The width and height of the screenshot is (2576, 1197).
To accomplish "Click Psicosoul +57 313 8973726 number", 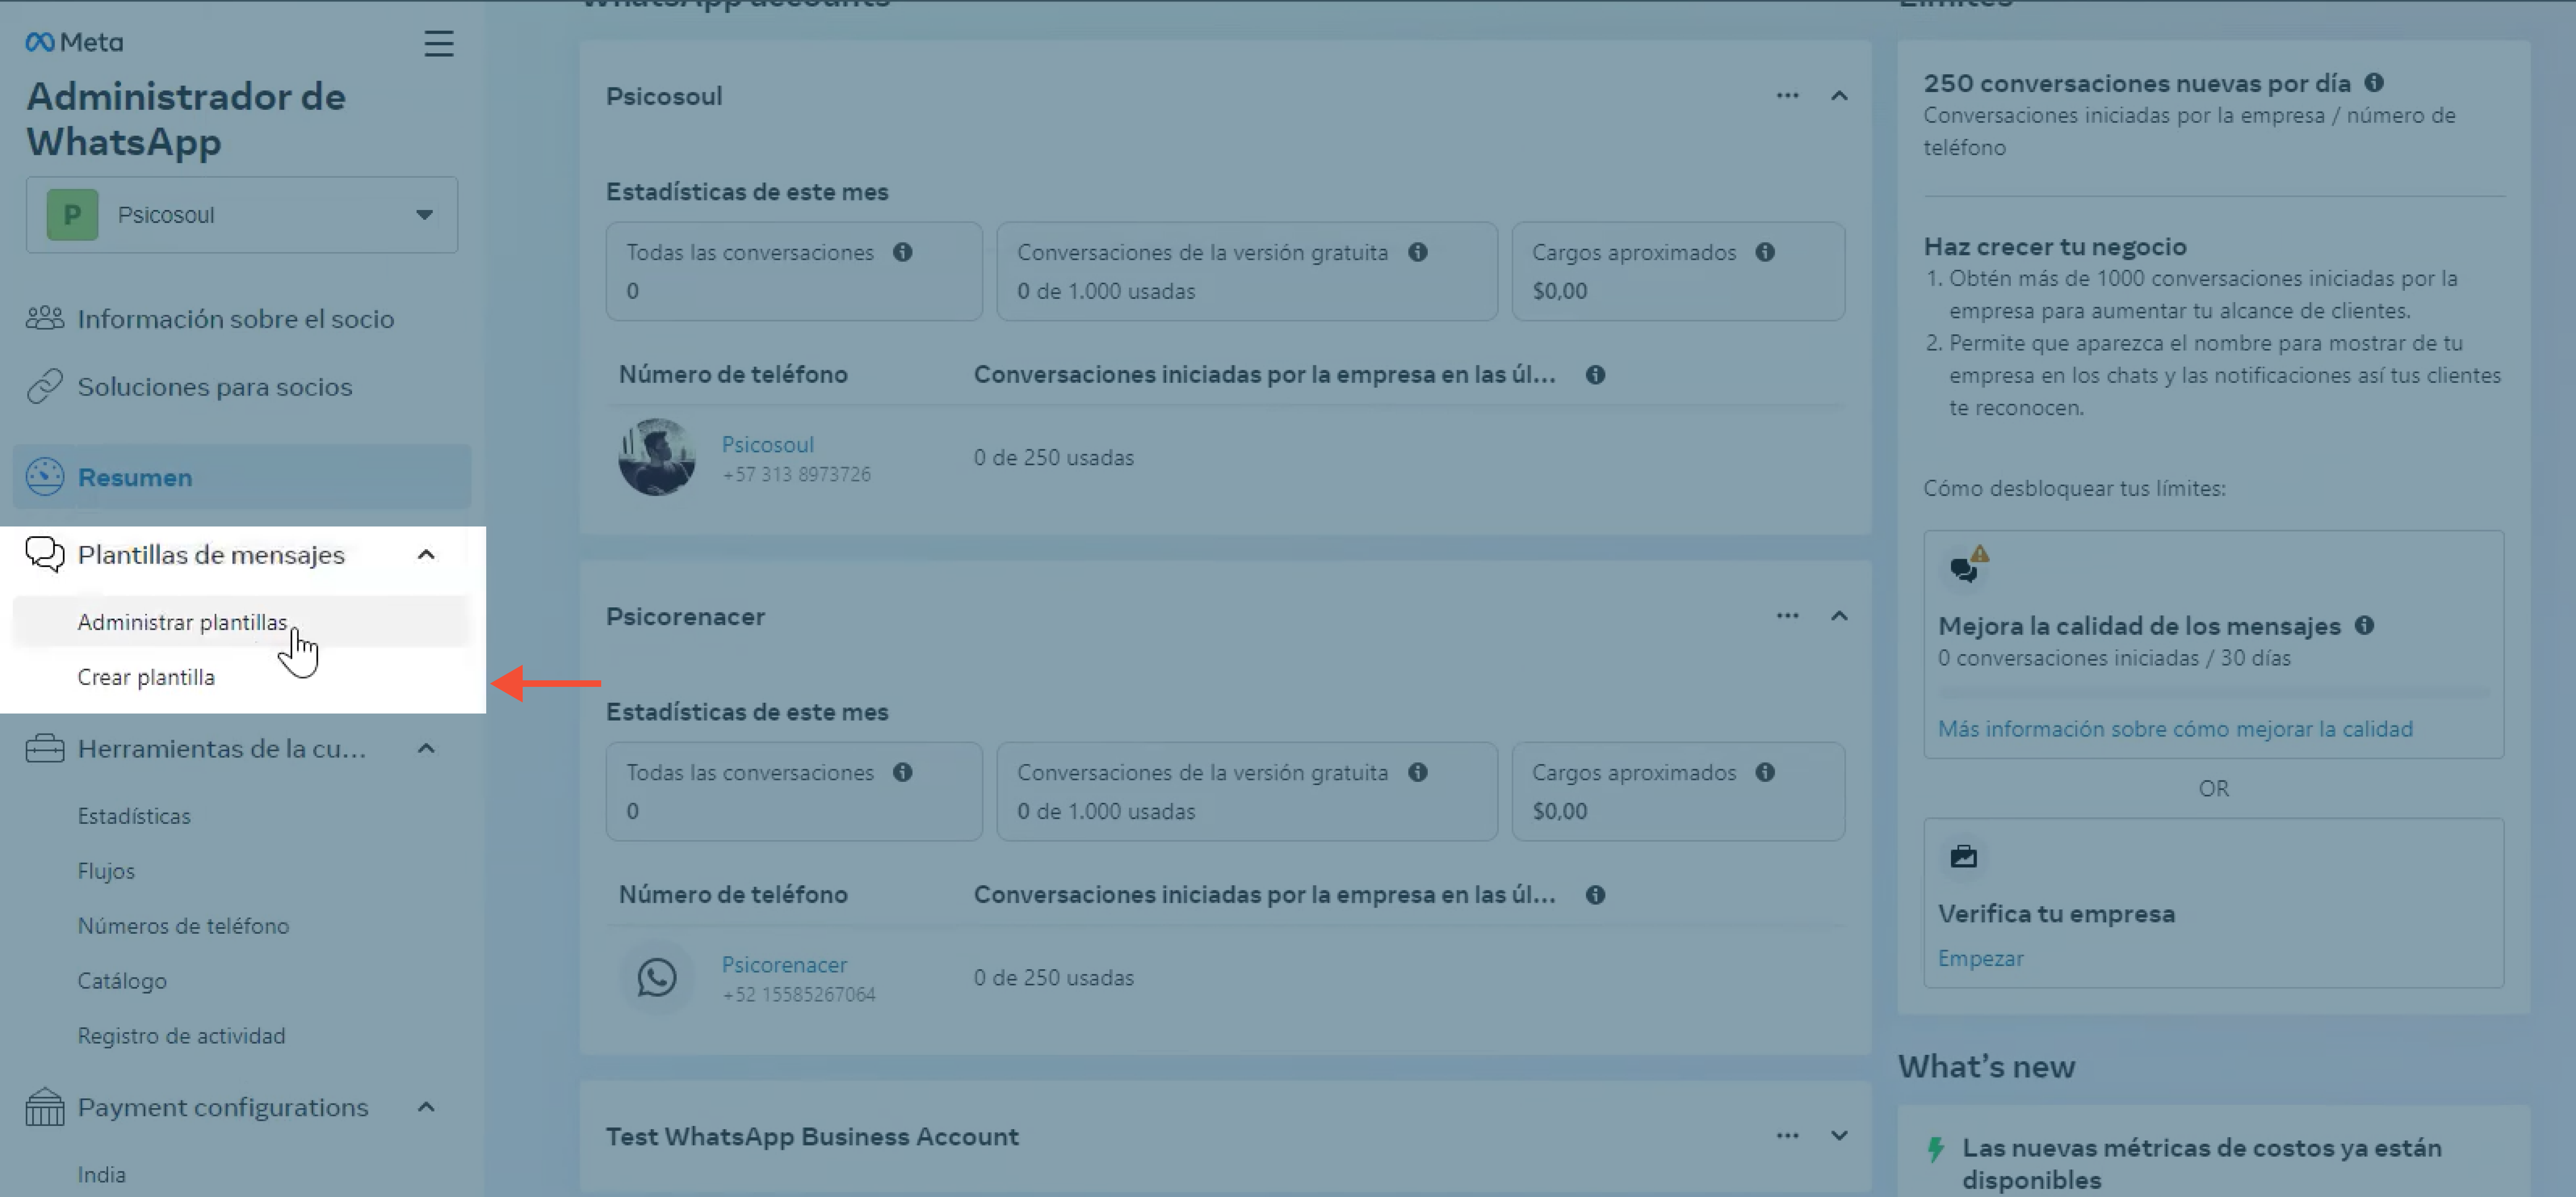I will coord(796,474).
